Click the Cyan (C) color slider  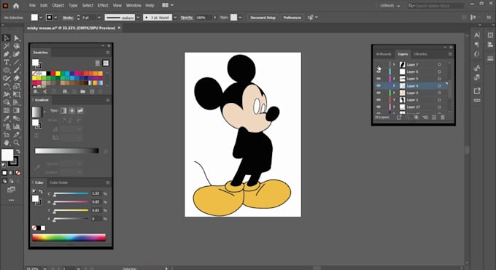coord(71,193)
